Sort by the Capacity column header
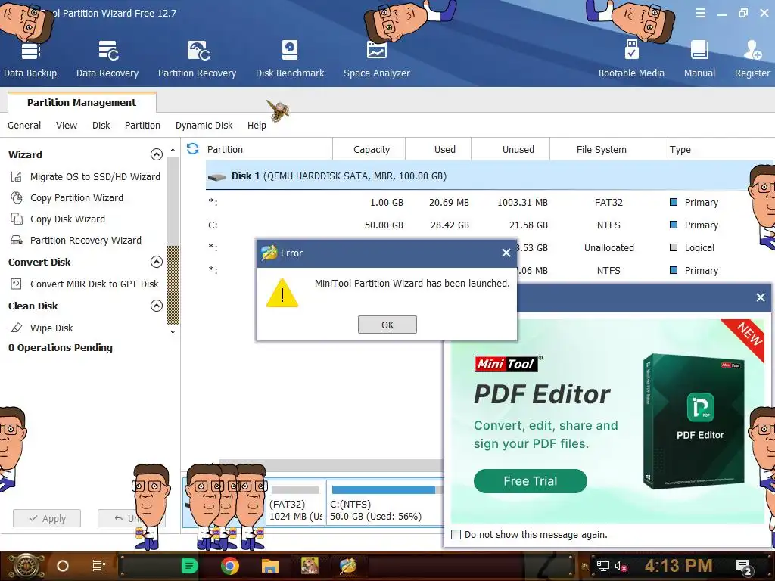This screenshot has height=581, width=775. (x=371, y=149)
